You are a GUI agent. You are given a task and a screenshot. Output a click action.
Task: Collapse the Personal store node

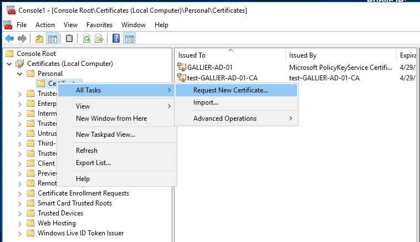[20, 74]
